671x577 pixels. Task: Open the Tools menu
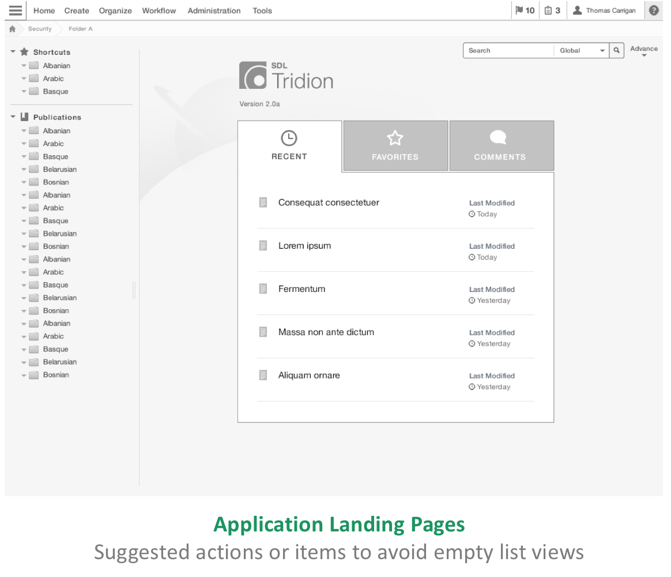point(262,11)
